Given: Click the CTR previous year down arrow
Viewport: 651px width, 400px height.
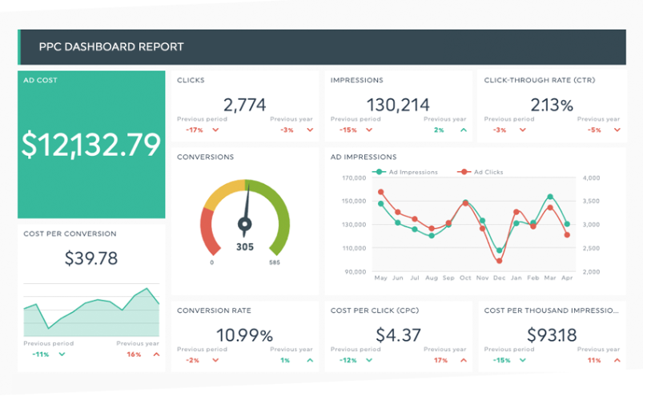Looking at the screenshot, I should click(x=616, y=130).
